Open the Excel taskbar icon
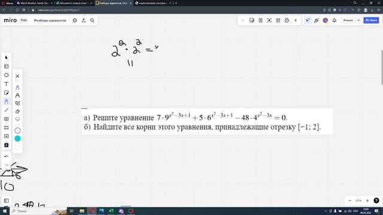 111,211
